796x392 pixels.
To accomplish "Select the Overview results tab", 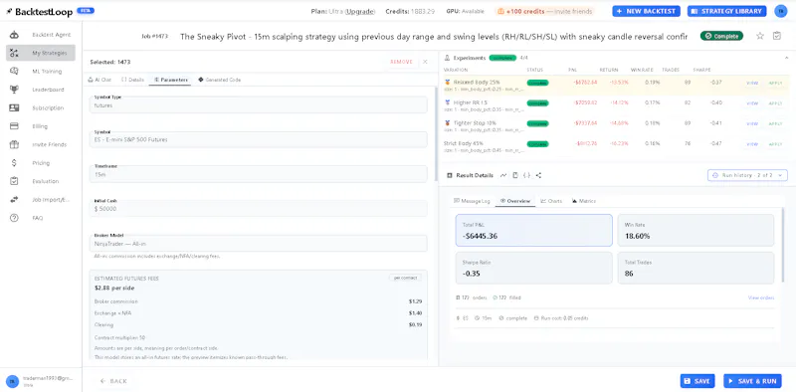I will click(515, 201).
